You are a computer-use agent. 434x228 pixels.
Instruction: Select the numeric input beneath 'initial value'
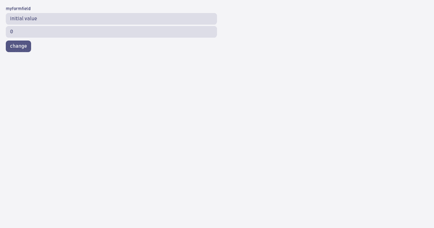click(111, 32)
